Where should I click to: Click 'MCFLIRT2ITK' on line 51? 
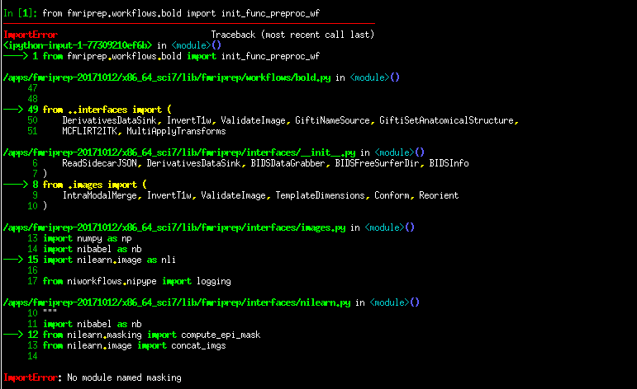(x=89, y=131)
